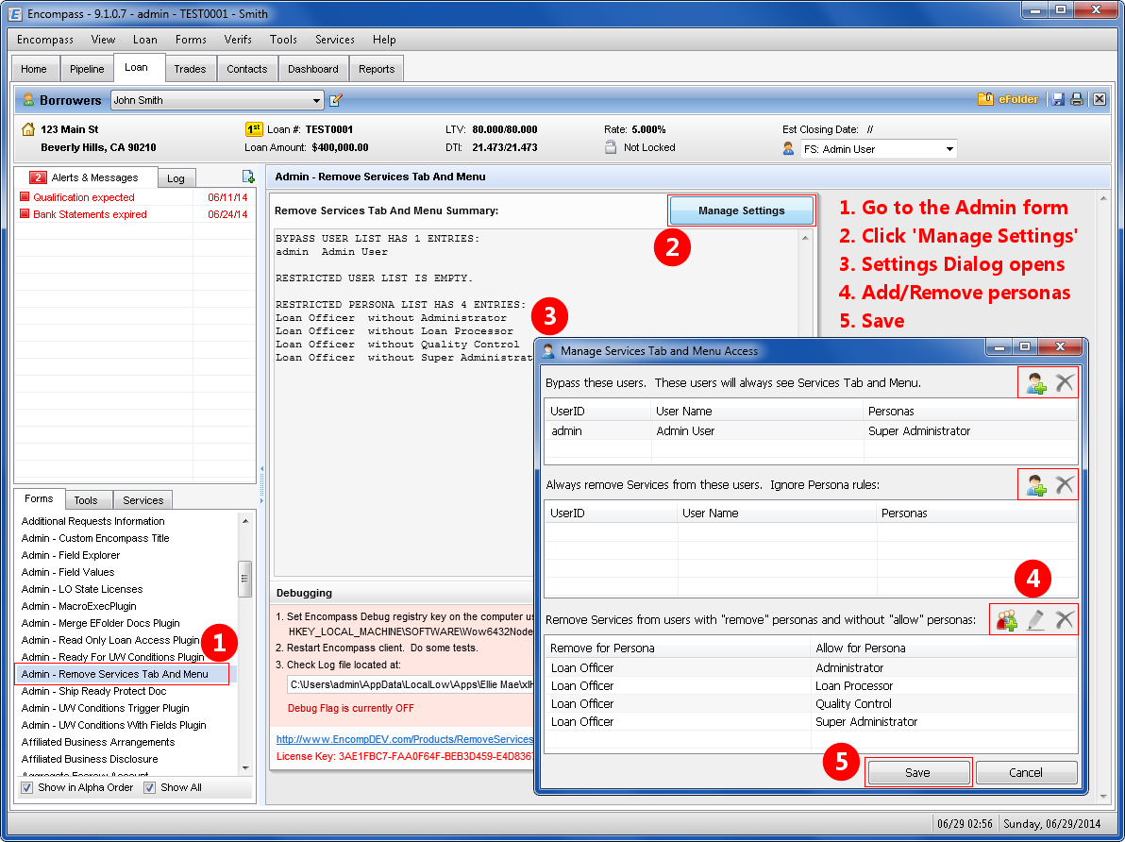The image size is (1125, 842).
Task: Save the Services Tab access settings
Action: pos(917,772)
